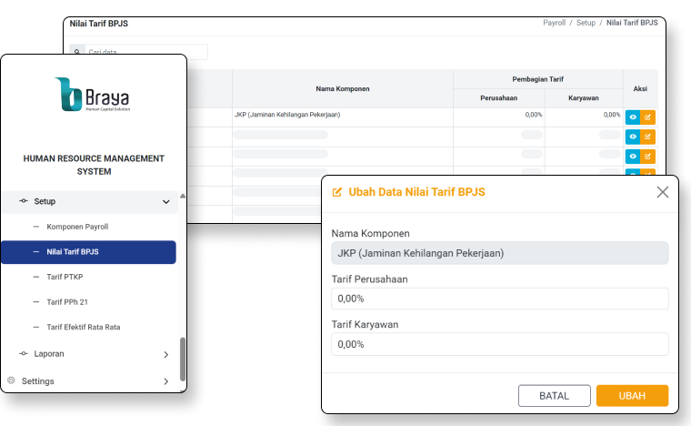Select the Tarif PTKP menu item
Viewport: 691px width, 426px height.
point(70,276)
